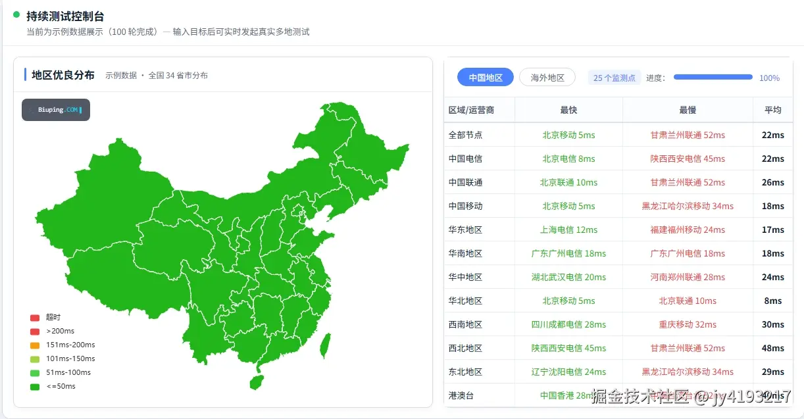The height and width of the screenshot is (419, 804).
Task: Select the 全部节点 row label
Action: tap(465, 135)
